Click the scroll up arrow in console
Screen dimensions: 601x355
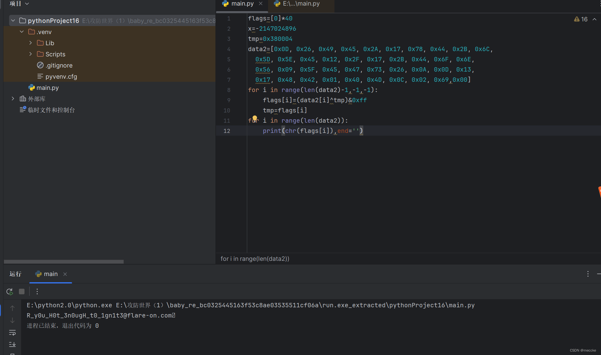click(12, 308)
